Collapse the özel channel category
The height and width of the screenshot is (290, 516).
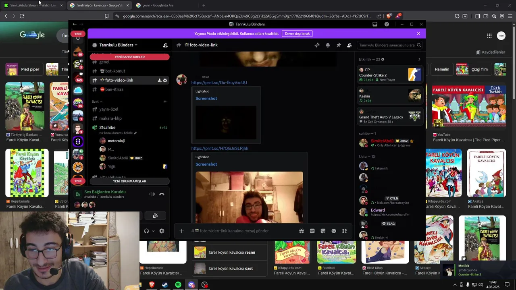(x=97, y=101)
